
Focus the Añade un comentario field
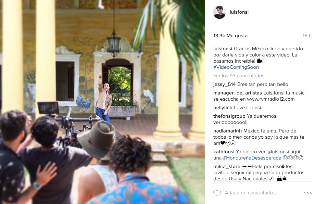point(260,193)
